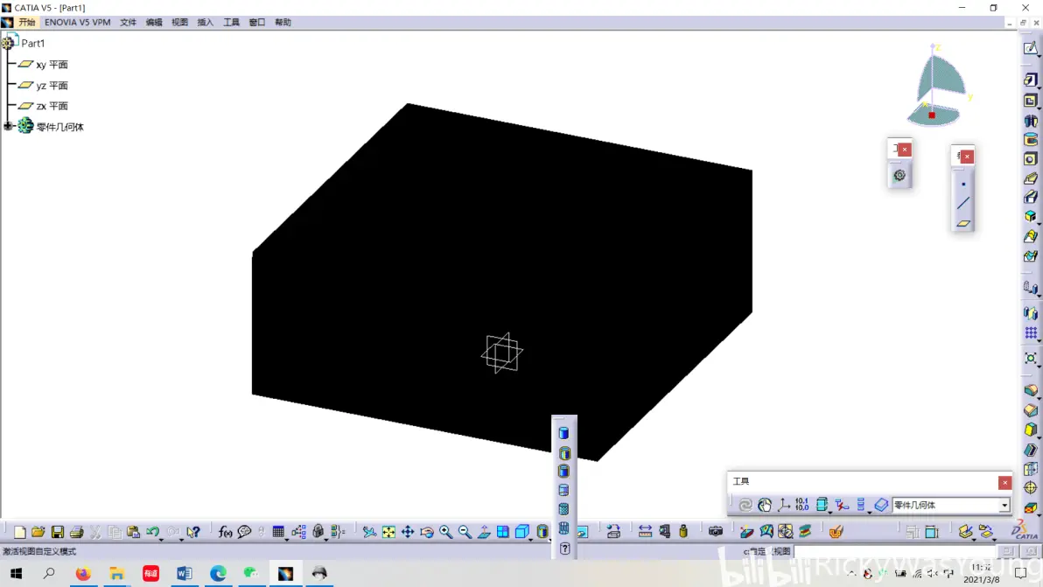Click the Capture camera icon
Viewport: 1043px width, 587px height.
coord(716,532)
